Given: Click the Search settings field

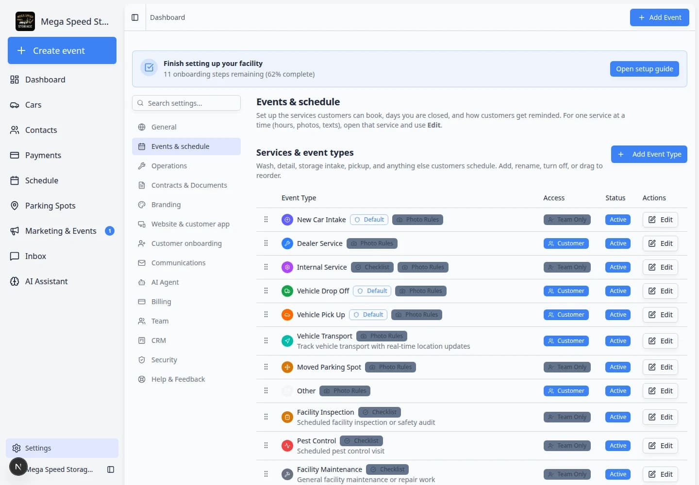Looking at the screenshot, I should pos(186,103).
